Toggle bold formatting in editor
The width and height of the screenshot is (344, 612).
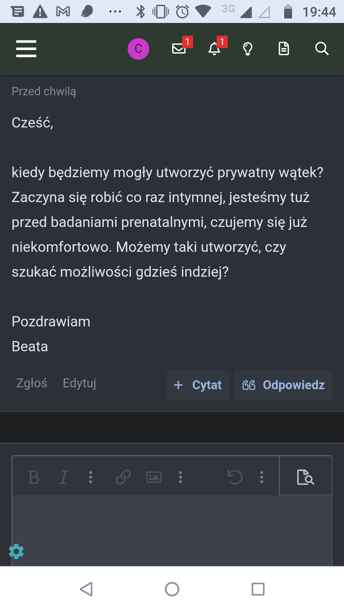pos(34,477)
